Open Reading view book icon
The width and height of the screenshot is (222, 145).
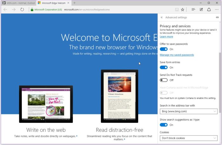(177, 10)
